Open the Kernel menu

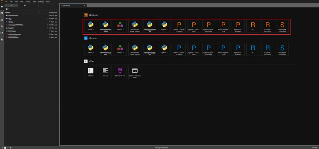click(28, 2)
